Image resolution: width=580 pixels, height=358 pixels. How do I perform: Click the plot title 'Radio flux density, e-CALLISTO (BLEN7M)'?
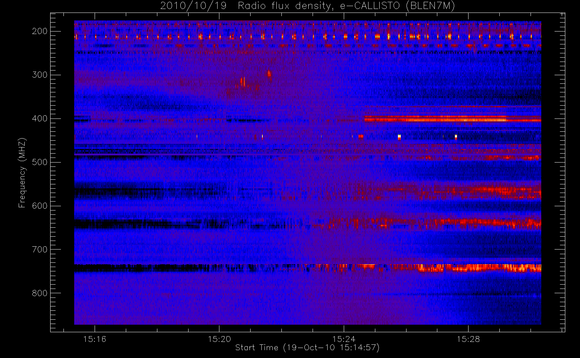[x=346, y=6]
